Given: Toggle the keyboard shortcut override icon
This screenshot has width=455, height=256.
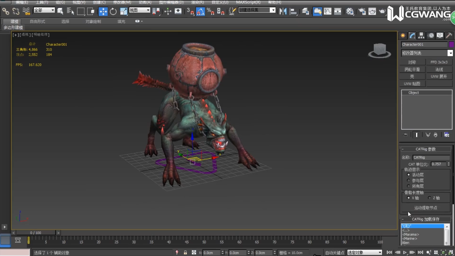Looking at the screenshot, I should (178, 11).
